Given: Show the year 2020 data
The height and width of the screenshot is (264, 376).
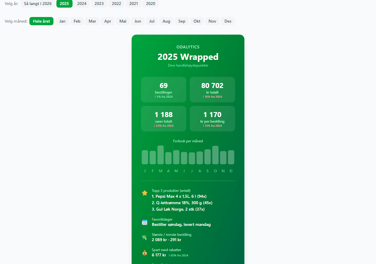Looking at the screenshot, I should [150, 4].
